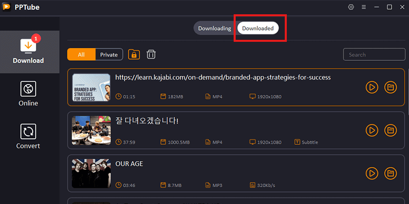Open the hamburger menu in title bar

click(x=363, y=7)
